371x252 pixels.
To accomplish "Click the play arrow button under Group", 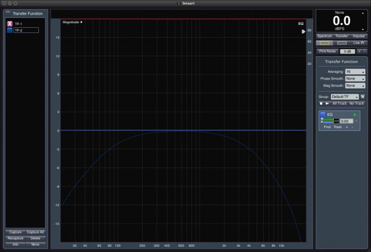I will pos(328,103).
